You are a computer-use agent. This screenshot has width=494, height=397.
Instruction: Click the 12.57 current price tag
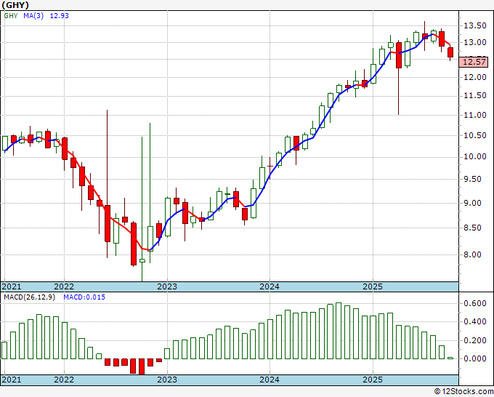(x=474, y=62)
